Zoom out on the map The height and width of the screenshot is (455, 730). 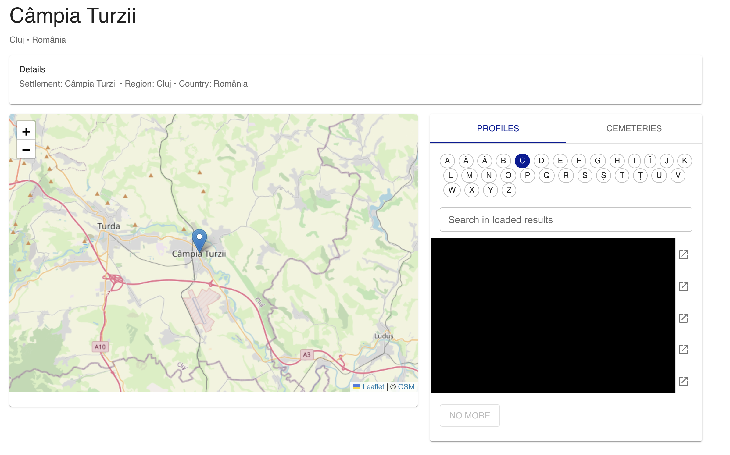point(26,150)
